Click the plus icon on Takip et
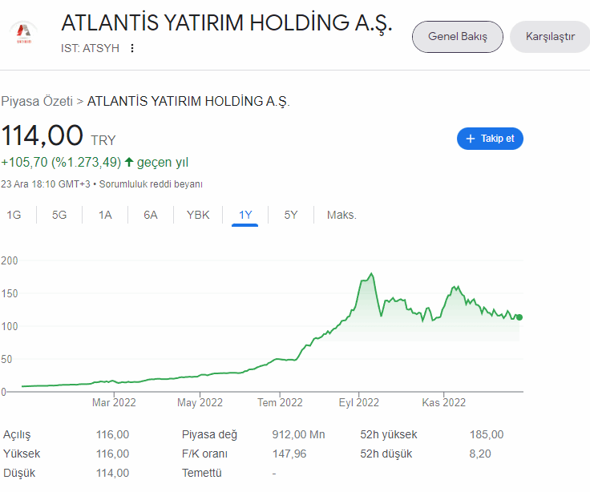The width and height of the screenshot is (590, 492). (471, 139)
